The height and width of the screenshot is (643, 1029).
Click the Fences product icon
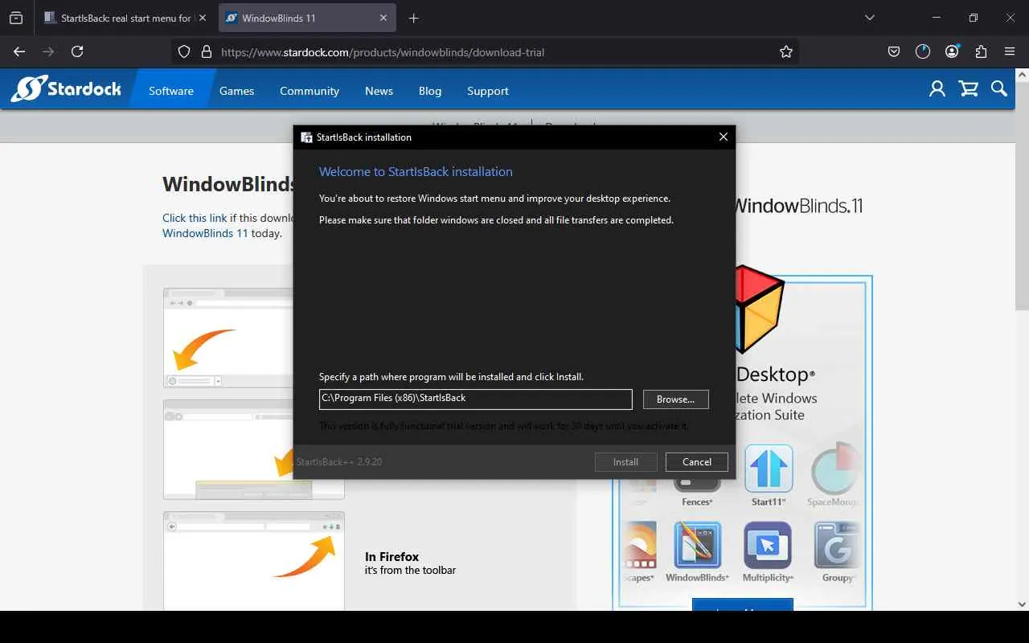(x=697, y=488)
